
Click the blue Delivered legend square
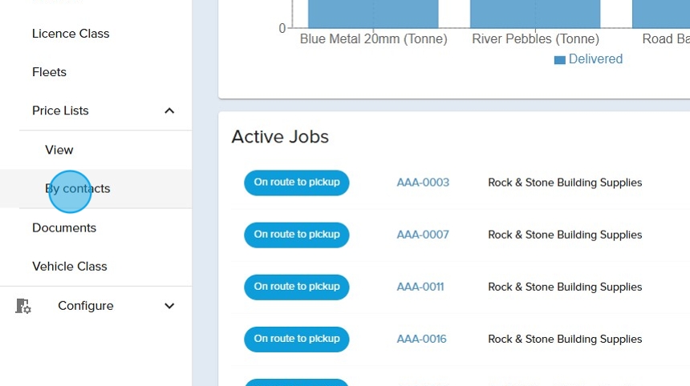[x=559, y=60]
